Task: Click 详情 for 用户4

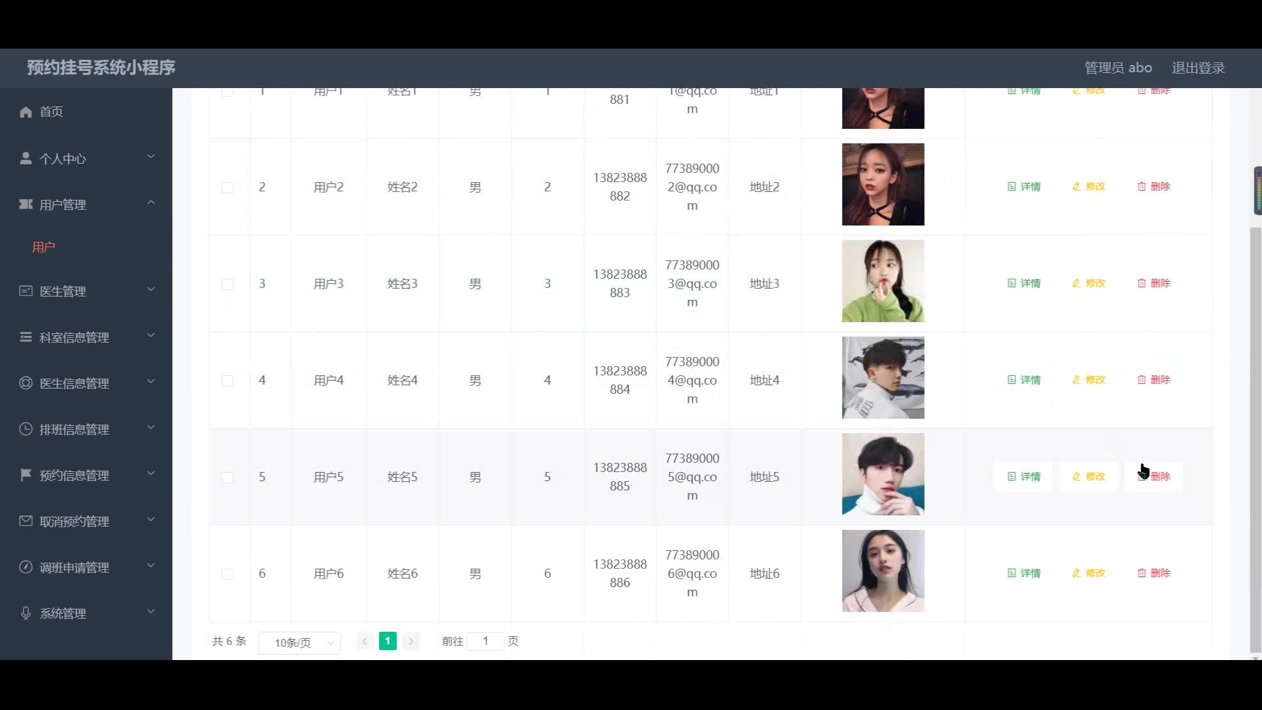Action: [1023, 380]
